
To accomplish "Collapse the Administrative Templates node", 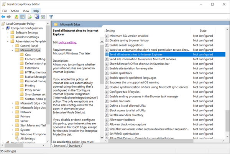I will point(8,42).
